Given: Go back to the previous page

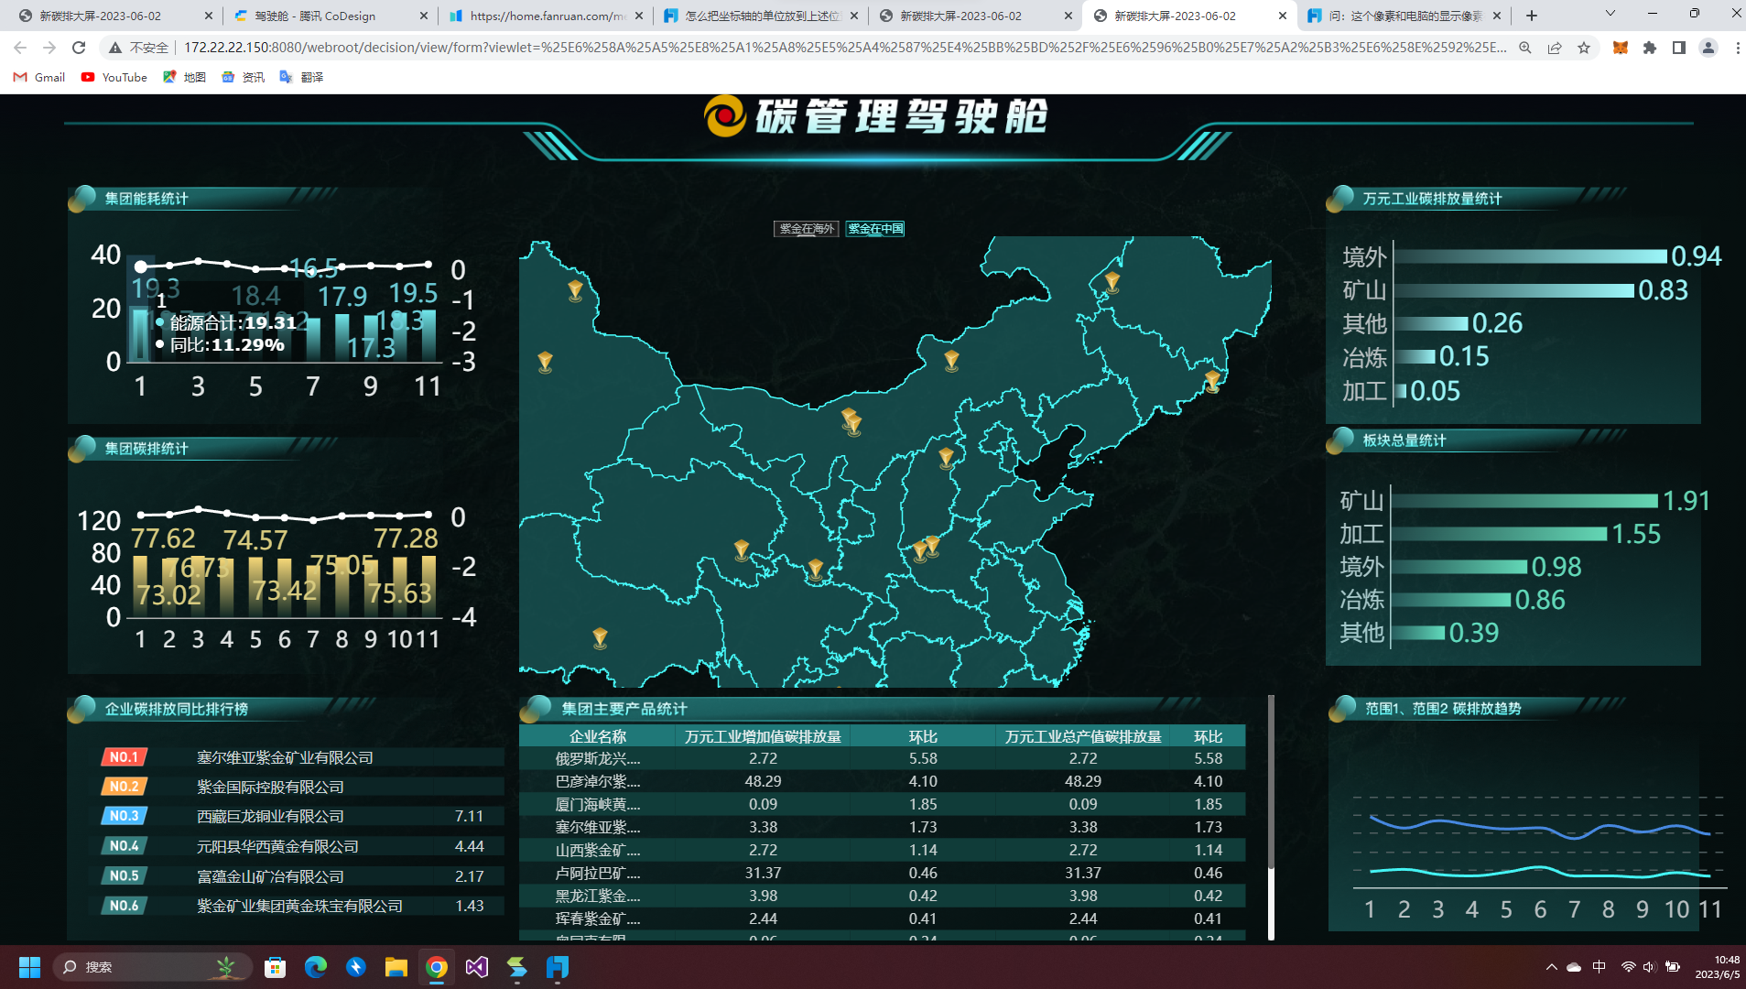Looking at the screenshot, I should click(x=20, y=48).
